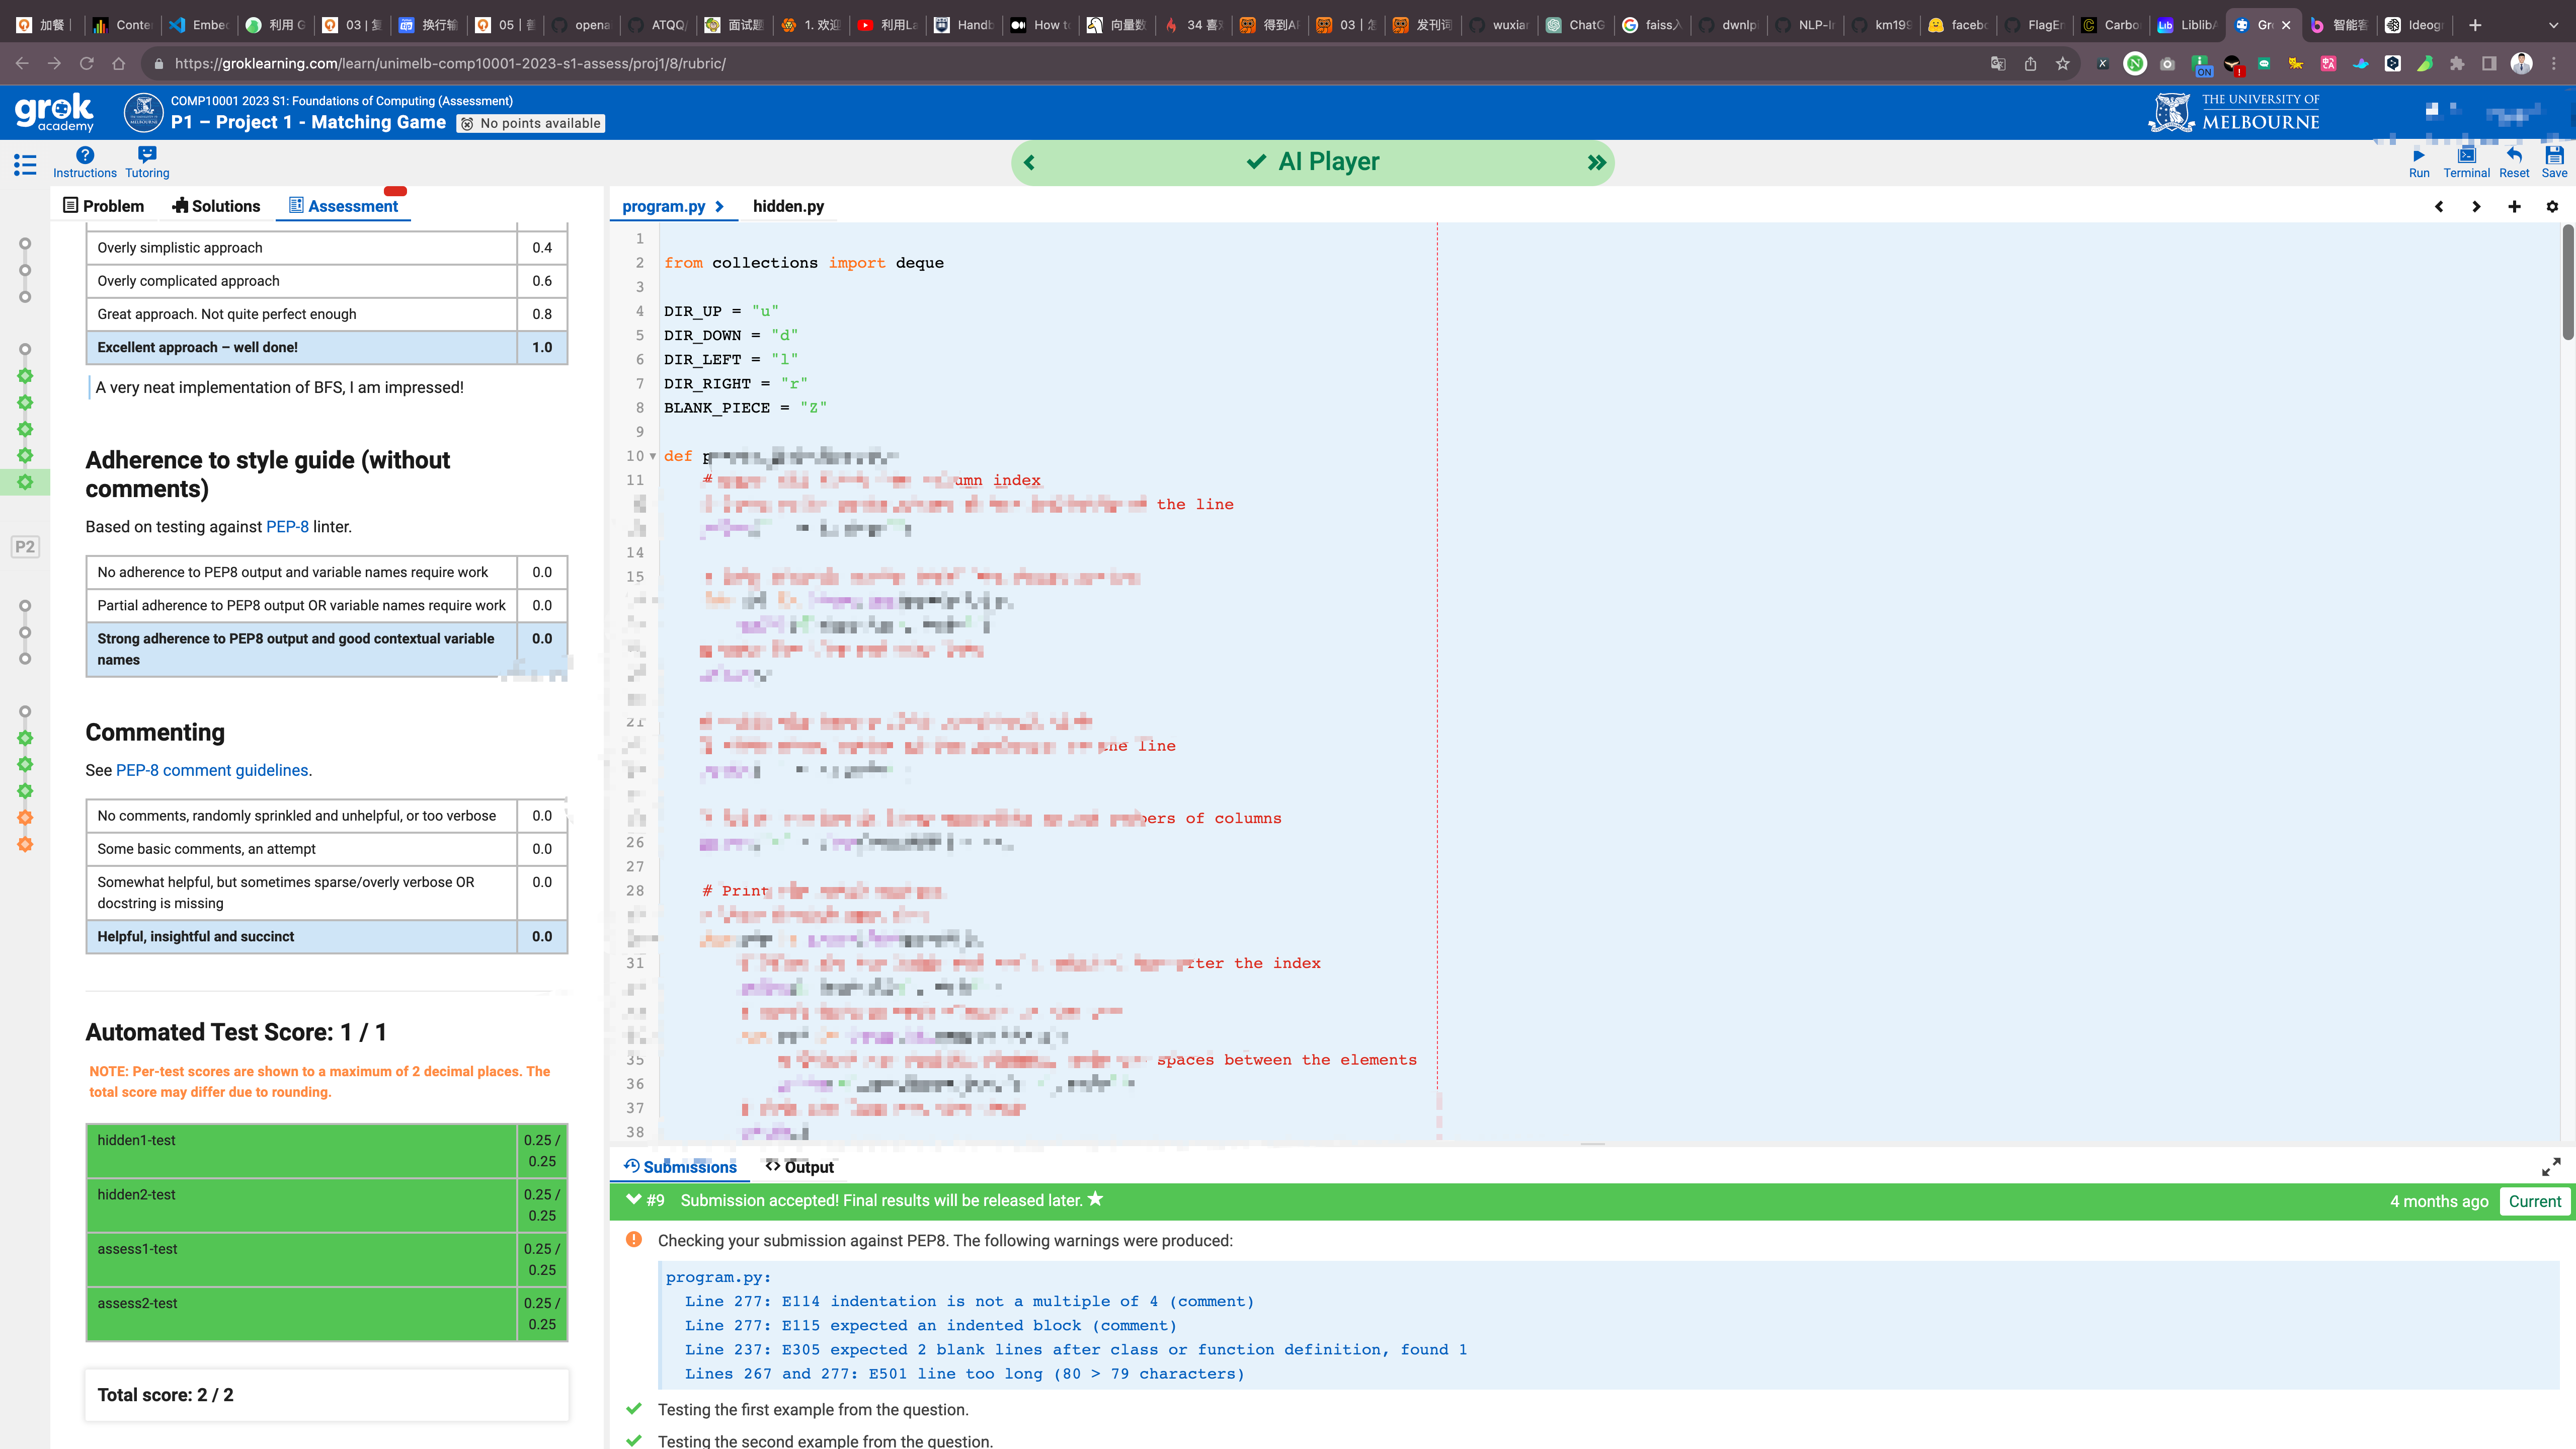Image resolution: width=2576 pixels, height=1449 pixels.
Task: Click the 'Great approach. Not quite perfect enough' row
Action: coord(327,314)
